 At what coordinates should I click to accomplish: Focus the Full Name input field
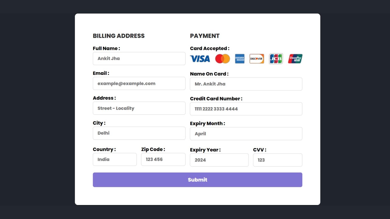(x=139, y=58)
